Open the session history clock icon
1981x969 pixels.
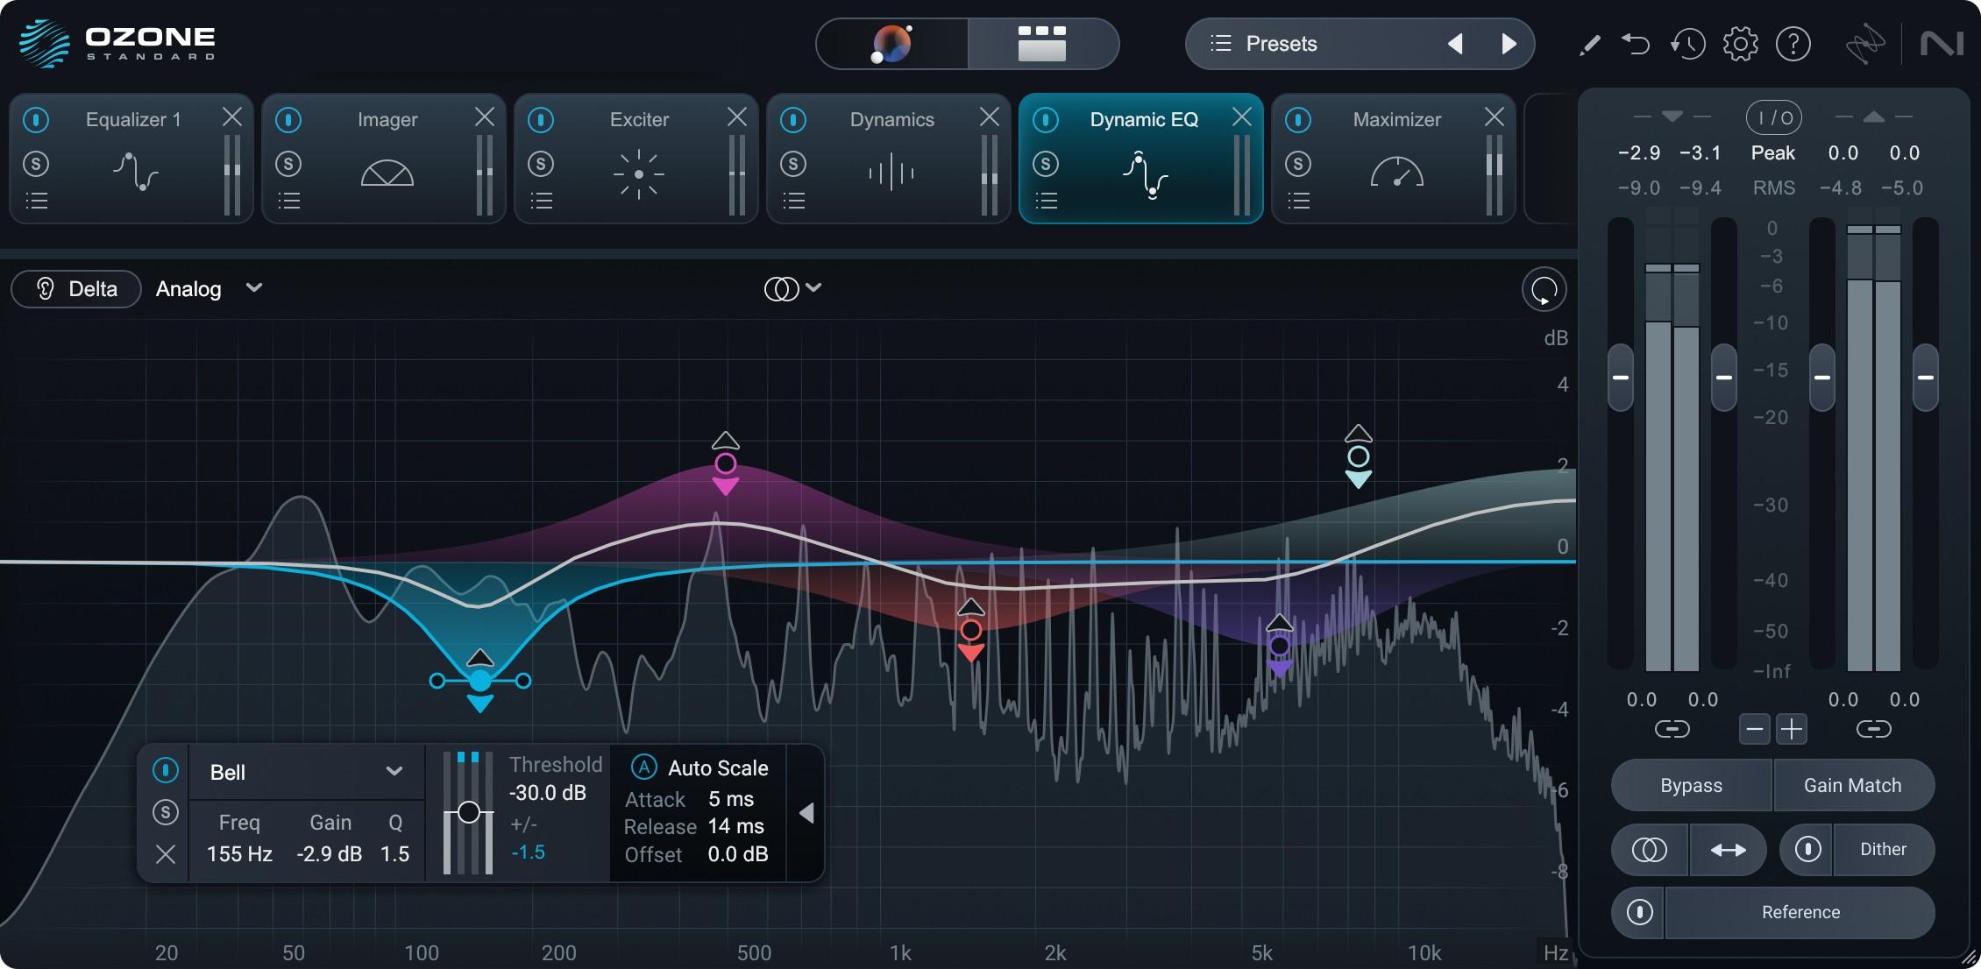1687,43
